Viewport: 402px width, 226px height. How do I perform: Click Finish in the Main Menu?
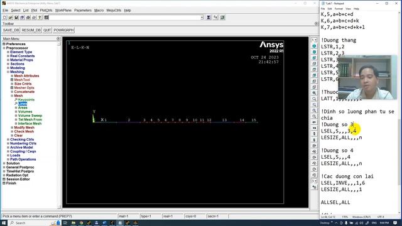[x=11, y=183]
